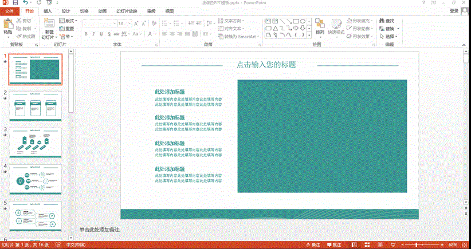The width and height of the screenshot is (471, 249).
Task: Click the Reset (重置) slide button
Action: [x=69, y=28]
